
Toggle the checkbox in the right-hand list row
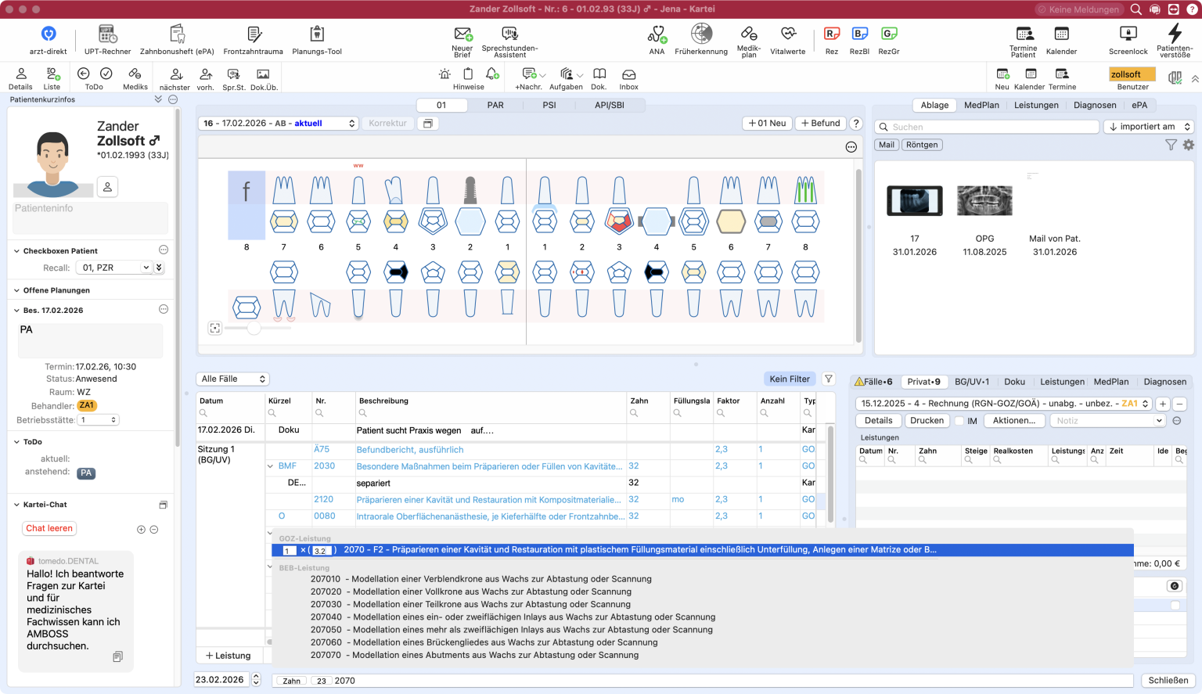[x=1175, y=606]
